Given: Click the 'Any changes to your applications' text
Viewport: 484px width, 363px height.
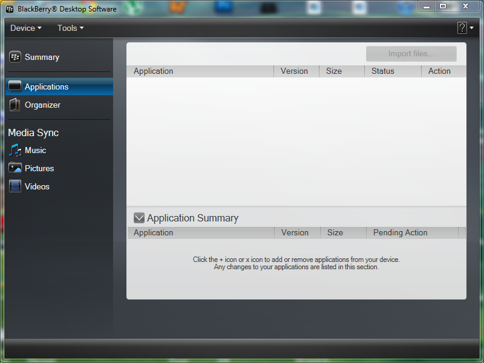Looking at the screenshot, I should pyautogui.click(x=296, y=267).
